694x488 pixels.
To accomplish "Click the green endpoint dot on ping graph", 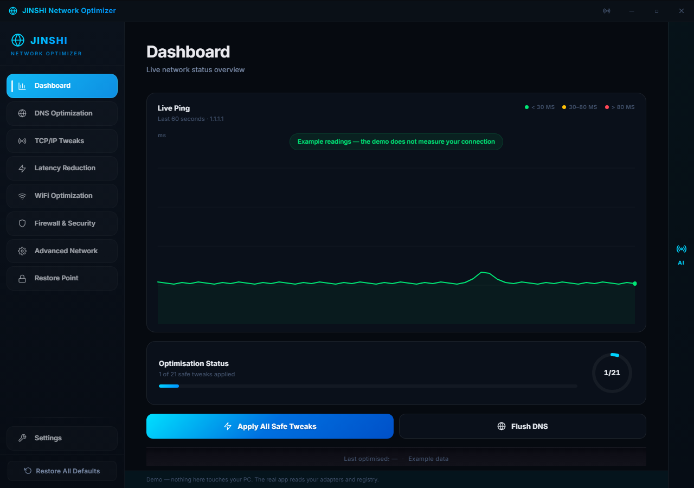I will 635,284.
